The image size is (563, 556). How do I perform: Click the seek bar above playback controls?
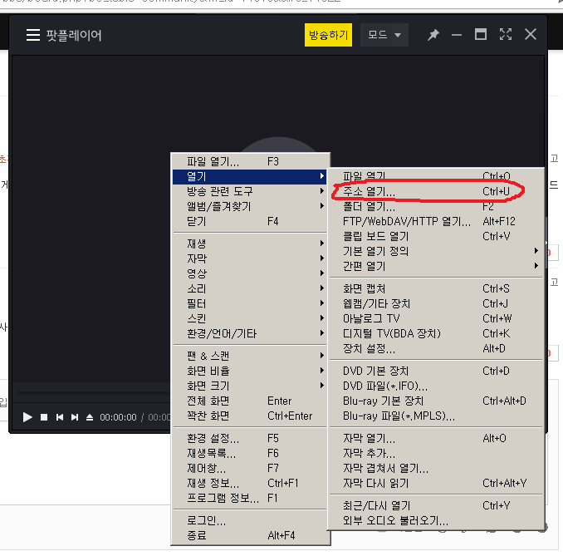pyautogui.click(x=93, y=393)
